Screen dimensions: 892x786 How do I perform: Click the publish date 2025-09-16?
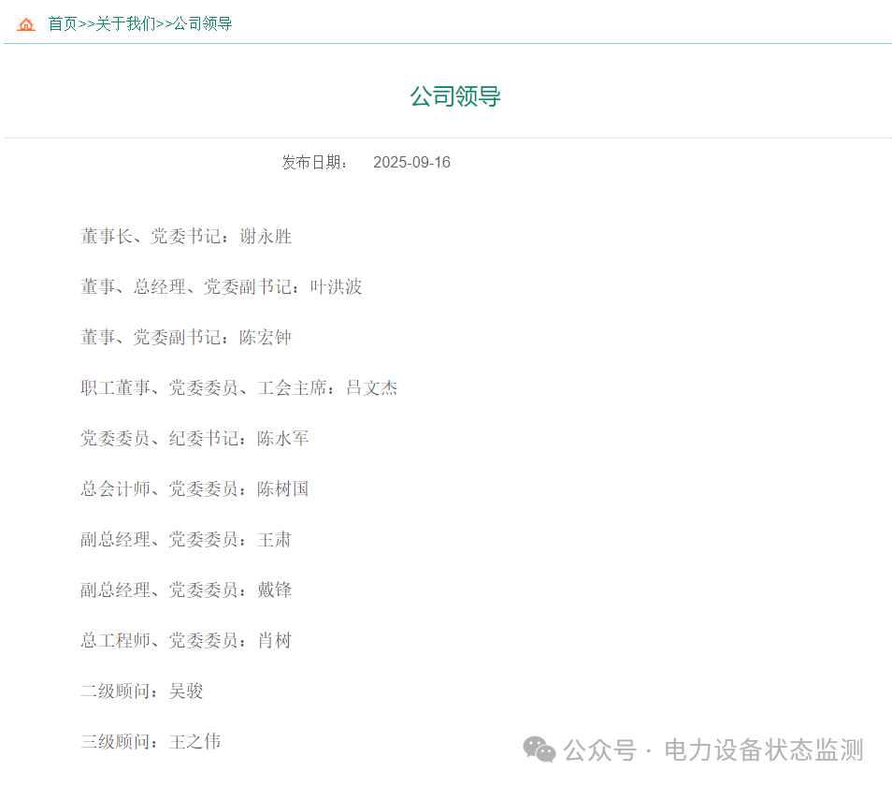[x=411, y=163]
